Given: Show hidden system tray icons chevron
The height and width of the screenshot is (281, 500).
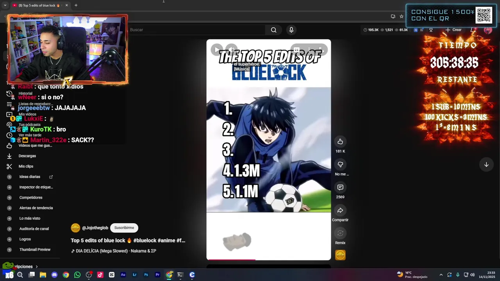Looking at the screenshot, I should coord(441,275).
